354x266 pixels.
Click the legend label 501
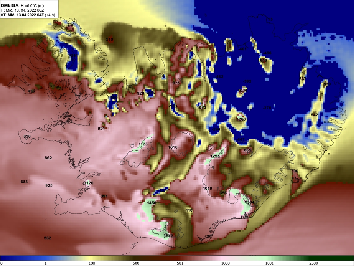[180, 263]
